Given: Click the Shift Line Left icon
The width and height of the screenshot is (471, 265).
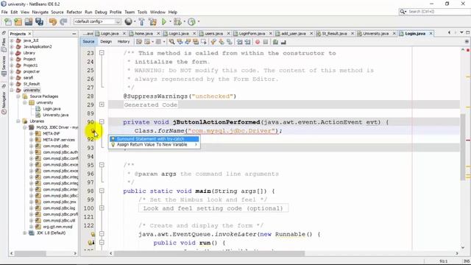Looking at the screenshot, I should coord(239,42).
